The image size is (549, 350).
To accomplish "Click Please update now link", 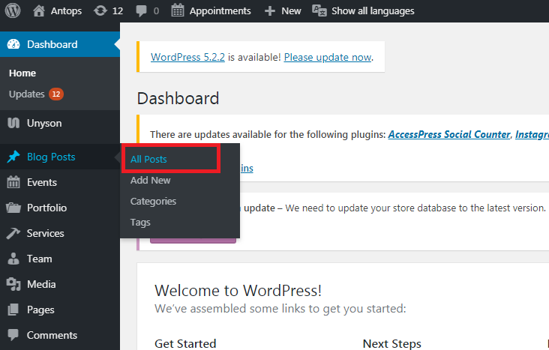I will (328, 57).
